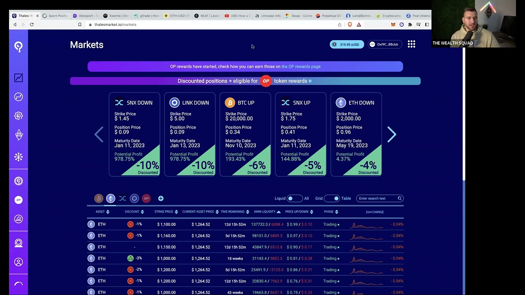Switch to the gTrade browser tab
The width and height of the screenshot is (525, 295).
[x=146, y=16]
